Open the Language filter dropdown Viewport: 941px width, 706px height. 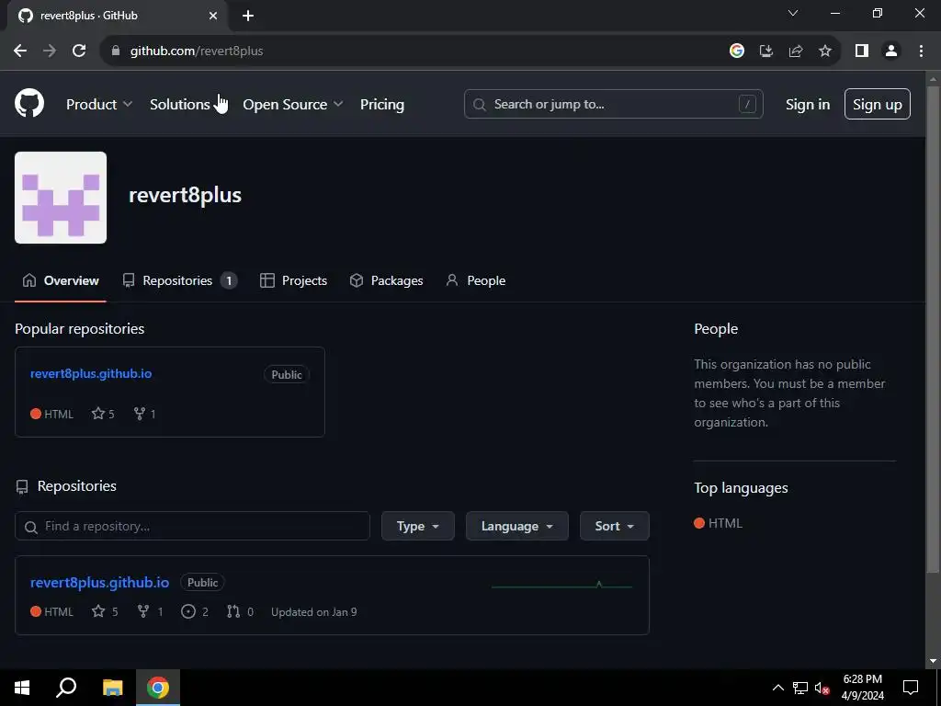click(x=516, y=526)
